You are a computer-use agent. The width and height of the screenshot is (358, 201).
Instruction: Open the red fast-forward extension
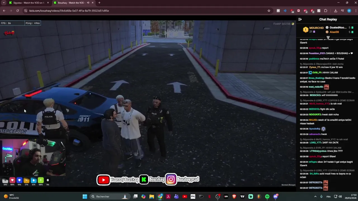298,11
